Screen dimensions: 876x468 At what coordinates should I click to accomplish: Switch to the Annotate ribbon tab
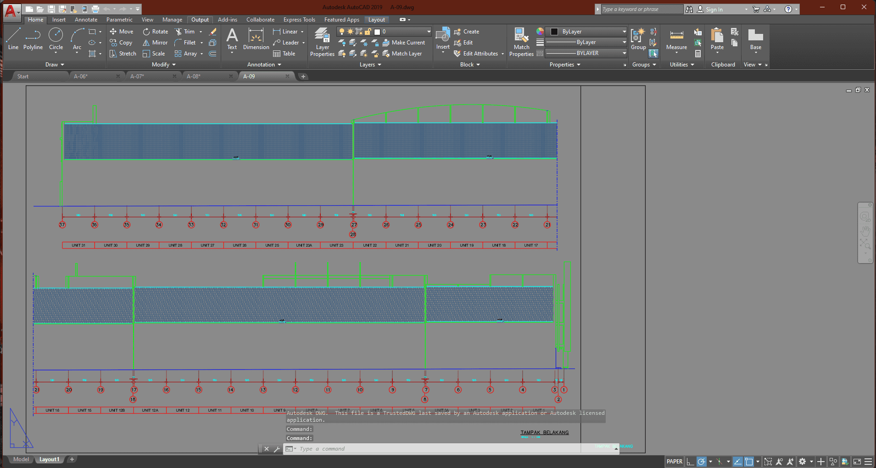pyautogui.click(x=86, y=20)
